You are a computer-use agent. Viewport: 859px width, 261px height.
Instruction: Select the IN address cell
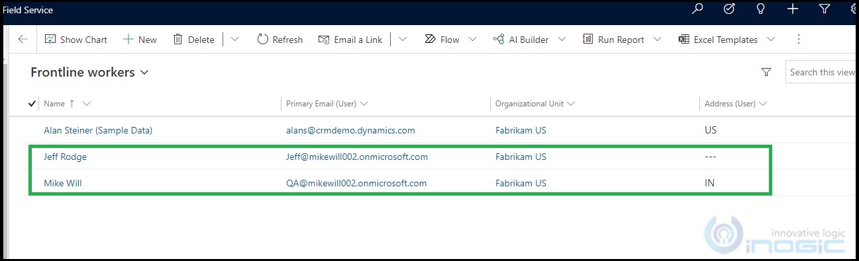point(710,183)
